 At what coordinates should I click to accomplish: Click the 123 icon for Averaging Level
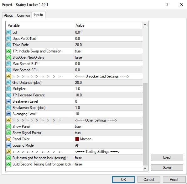click(9, 114)
